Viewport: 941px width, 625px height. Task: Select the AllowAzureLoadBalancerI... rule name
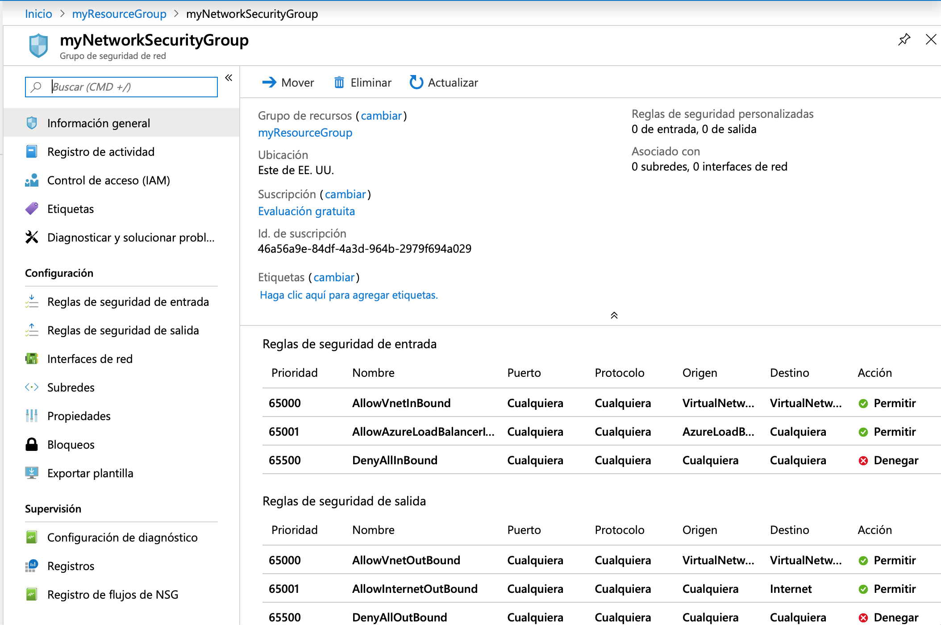[423, 432]
